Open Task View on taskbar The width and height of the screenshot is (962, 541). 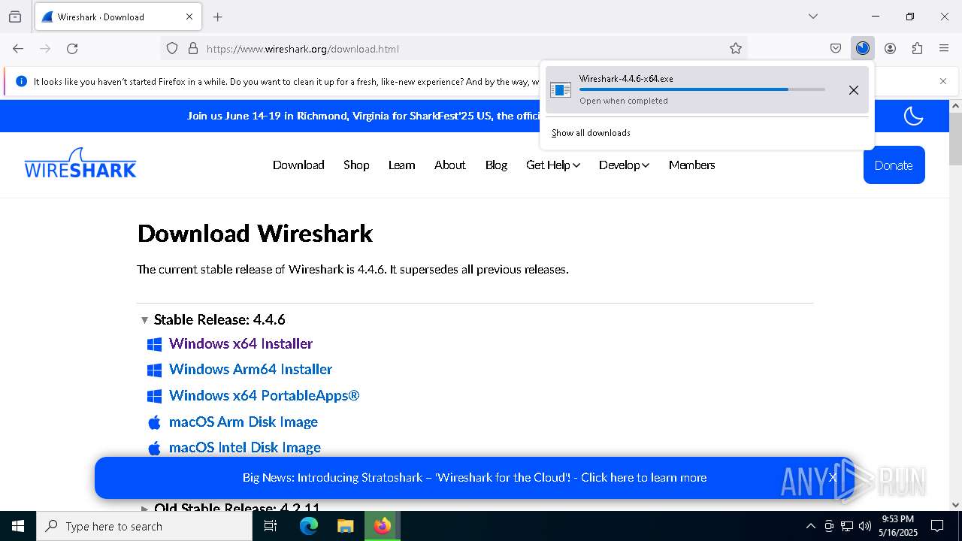click(271, 526)
